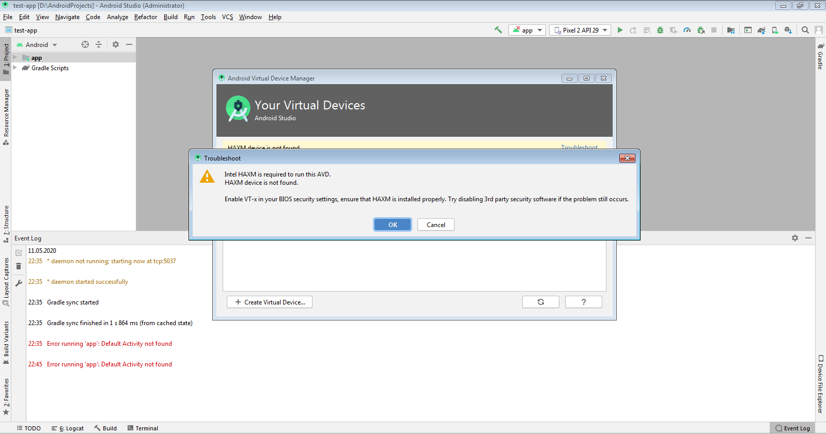Open the VCS menu
826x434 pixels.
pos(228,17)
